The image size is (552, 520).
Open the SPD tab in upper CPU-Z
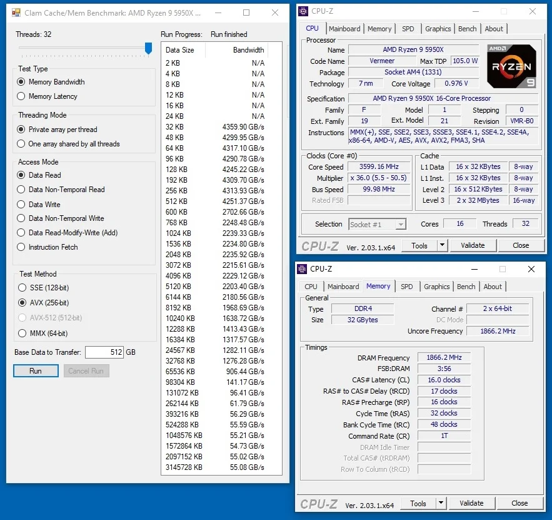[408, 29]
